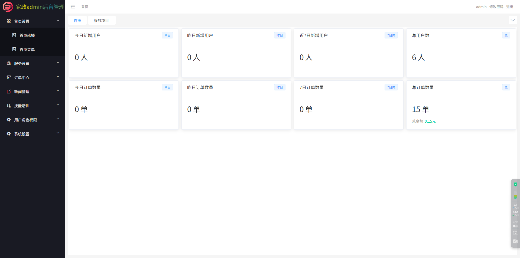Viewport: 520px width, 258px height.
Task: Click the 订单中心 sidebar icon
Action: (x=9, y=77)
